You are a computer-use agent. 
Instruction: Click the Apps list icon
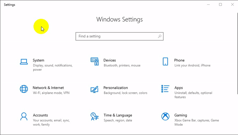165,89
